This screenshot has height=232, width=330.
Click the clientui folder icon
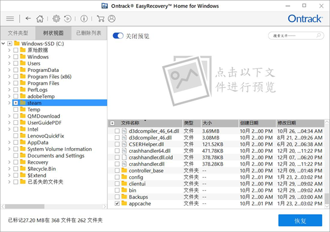[124, 183]
